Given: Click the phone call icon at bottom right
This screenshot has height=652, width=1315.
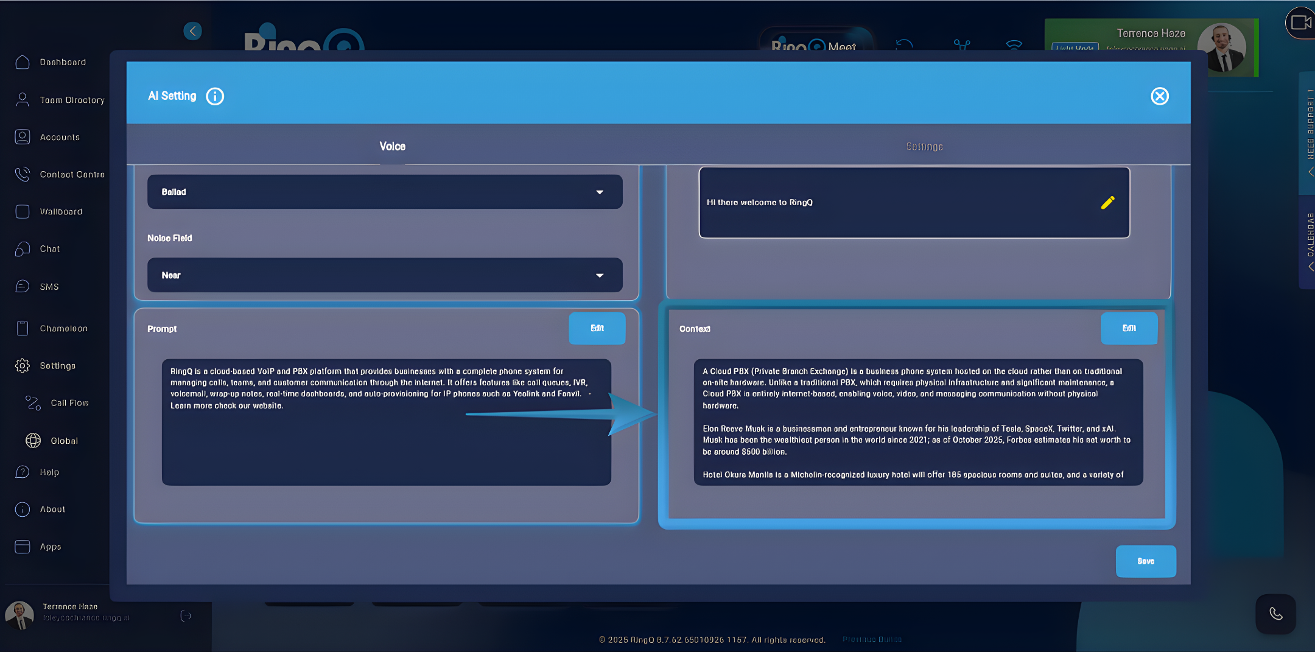Looking at the screenshot, I should pos(1276,614).
